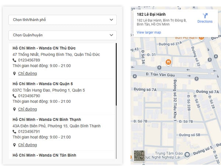Click phone number 0123456791

[x=29, y=131]
